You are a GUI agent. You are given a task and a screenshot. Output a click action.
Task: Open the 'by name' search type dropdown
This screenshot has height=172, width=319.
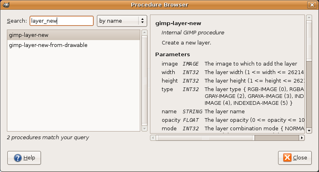click(122, 21)
